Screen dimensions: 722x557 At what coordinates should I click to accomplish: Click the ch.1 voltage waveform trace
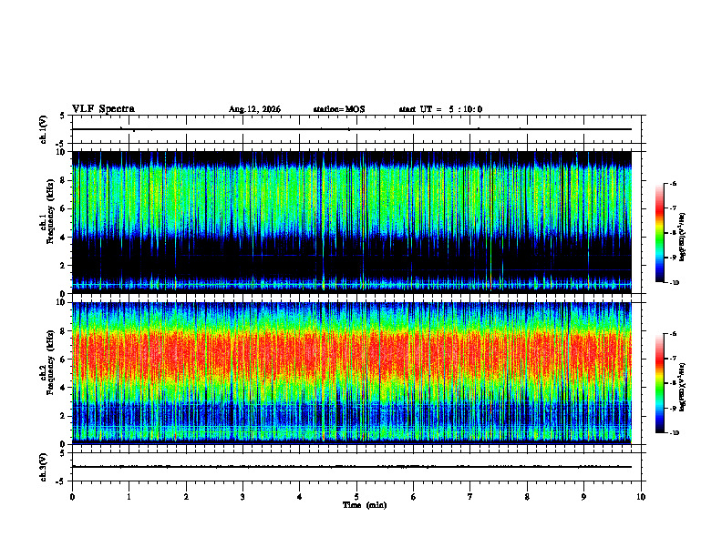[352, 129]
